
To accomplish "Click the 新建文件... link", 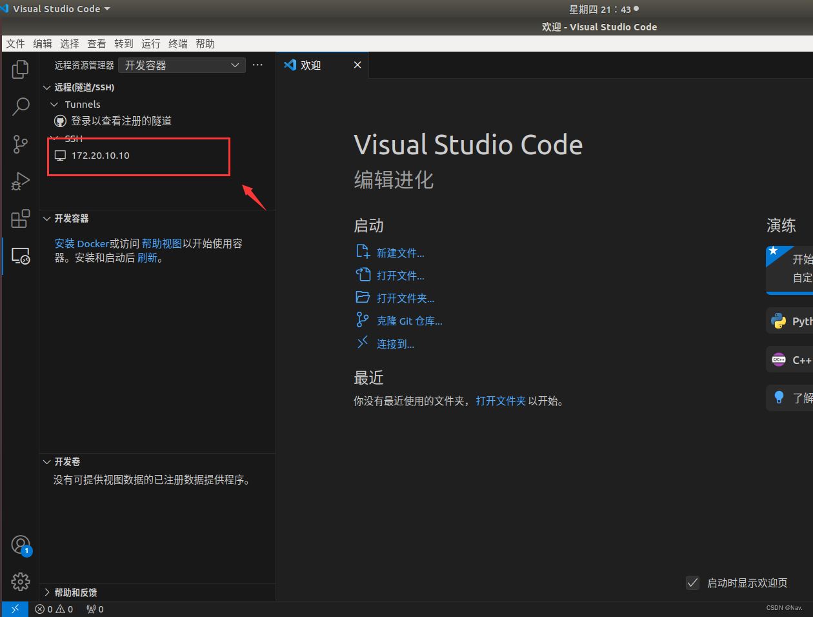I will [x=400, y=253].
